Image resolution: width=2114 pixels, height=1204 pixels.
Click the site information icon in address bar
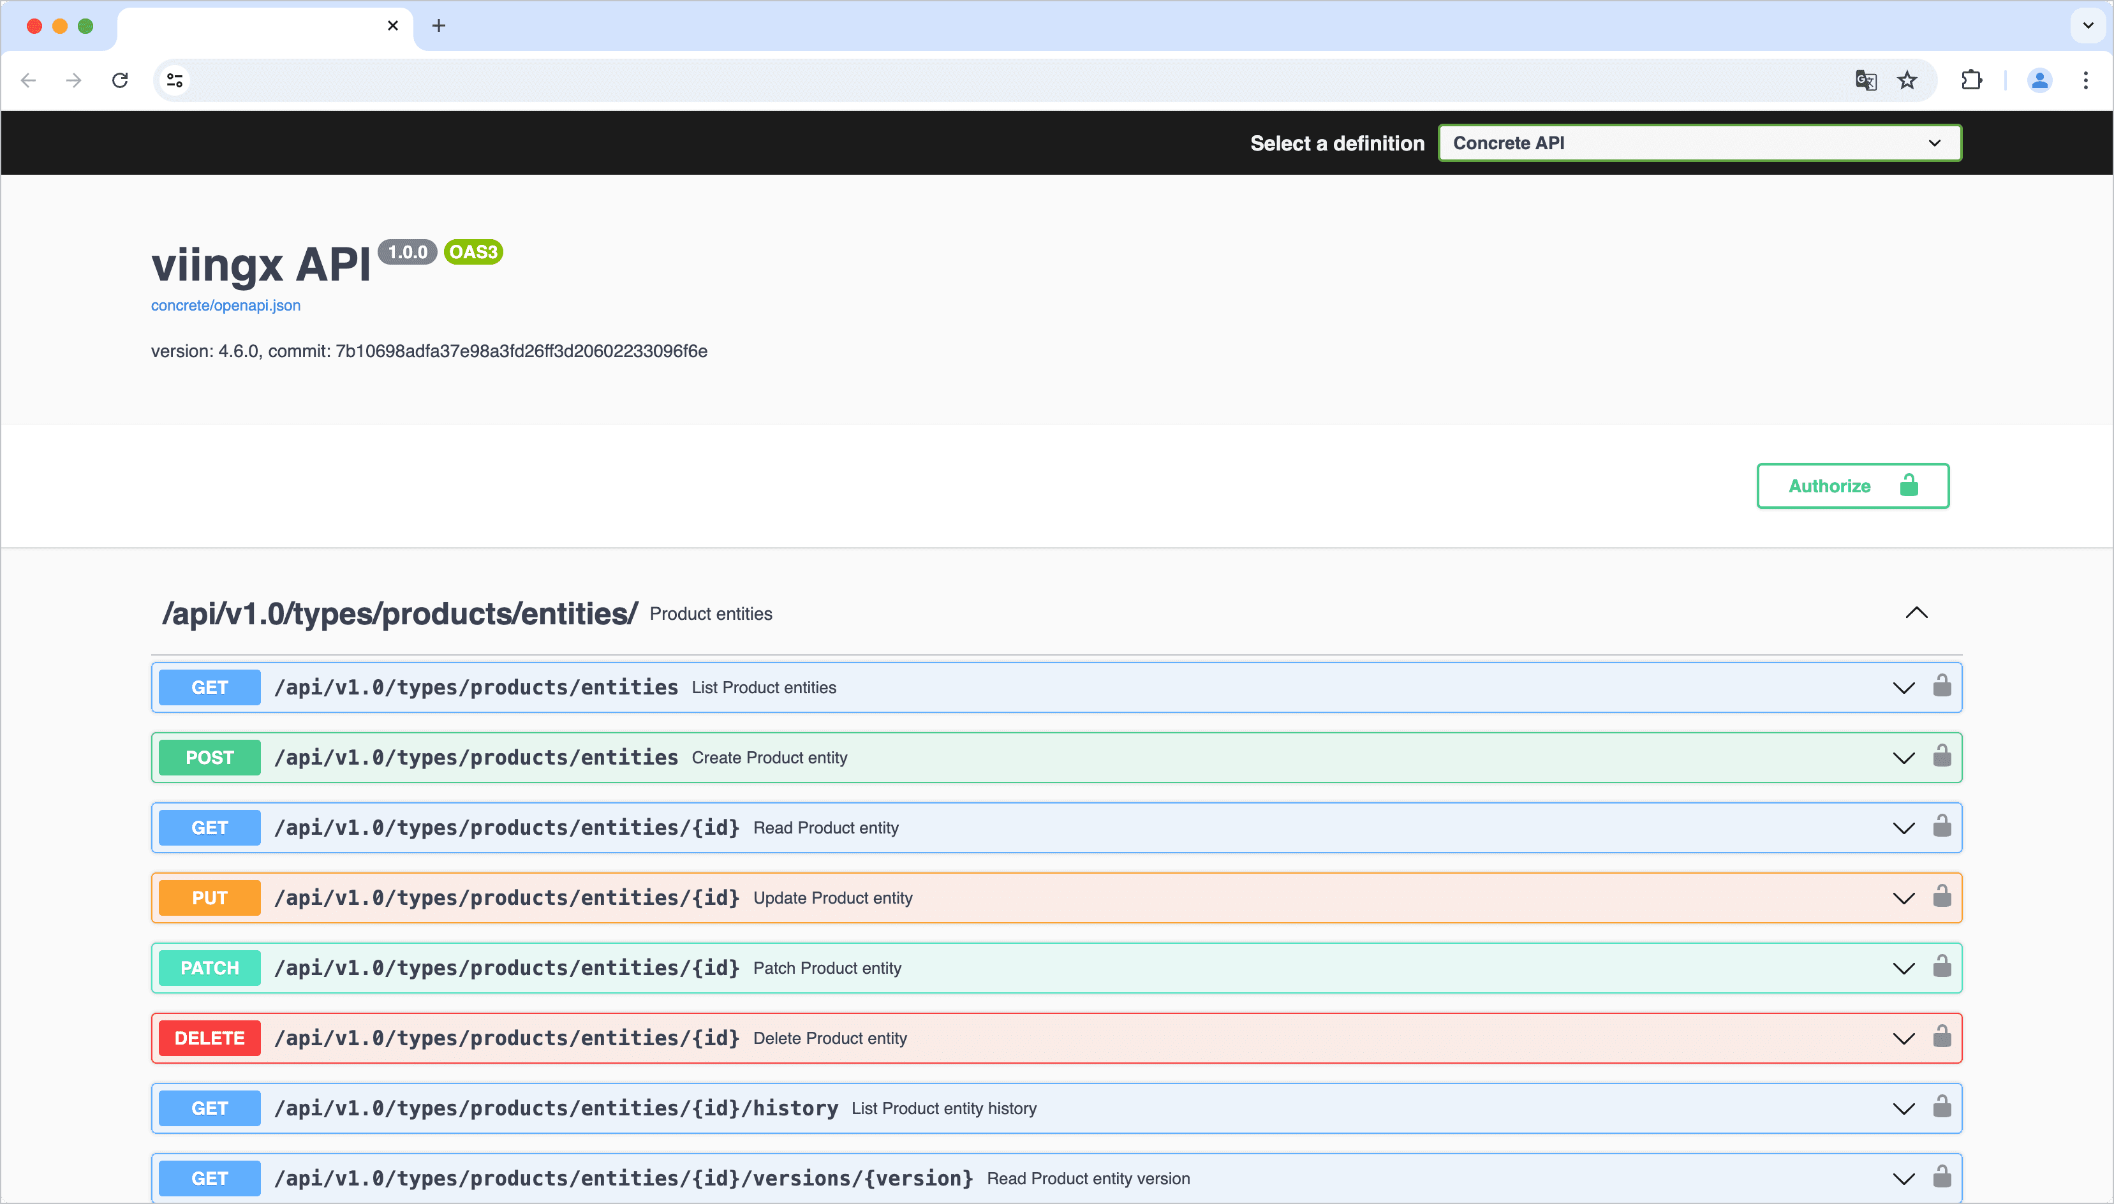175,80
